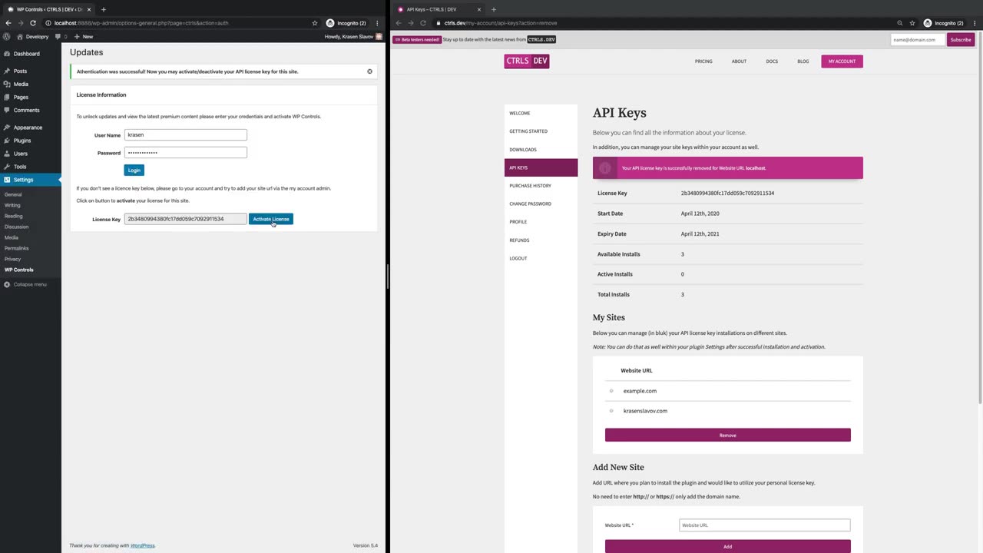Image resolution: width=983 pixels, height=553 pixels.
Task: Reload the ctrls.dev browser page
Action: pyautogui.click(x=422, y=23)
